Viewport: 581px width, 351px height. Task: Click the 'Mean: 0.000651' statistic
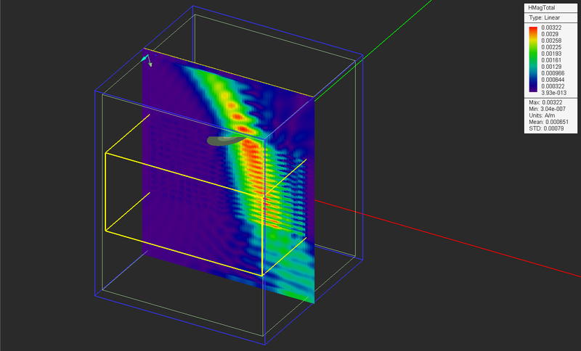coord(548,122)
